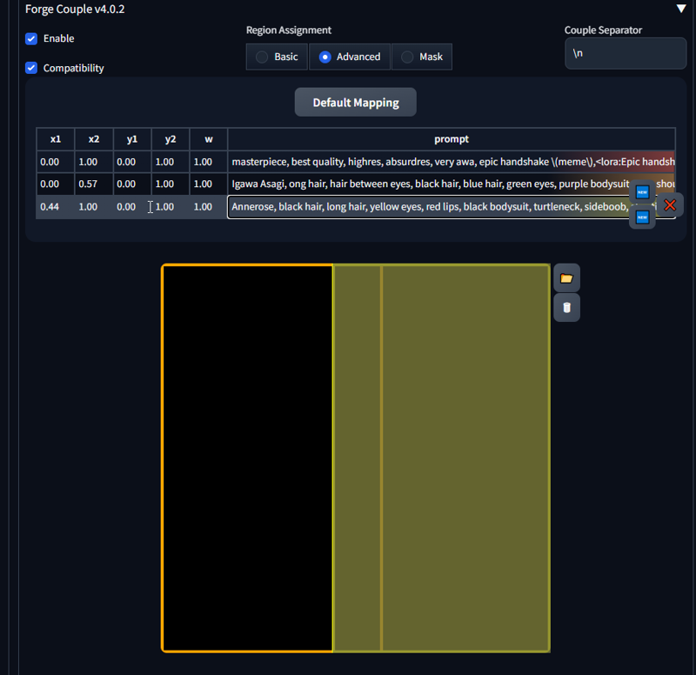Click the x1 cell in the masterpiece row
Screen dimensions: 696x675
56,162
